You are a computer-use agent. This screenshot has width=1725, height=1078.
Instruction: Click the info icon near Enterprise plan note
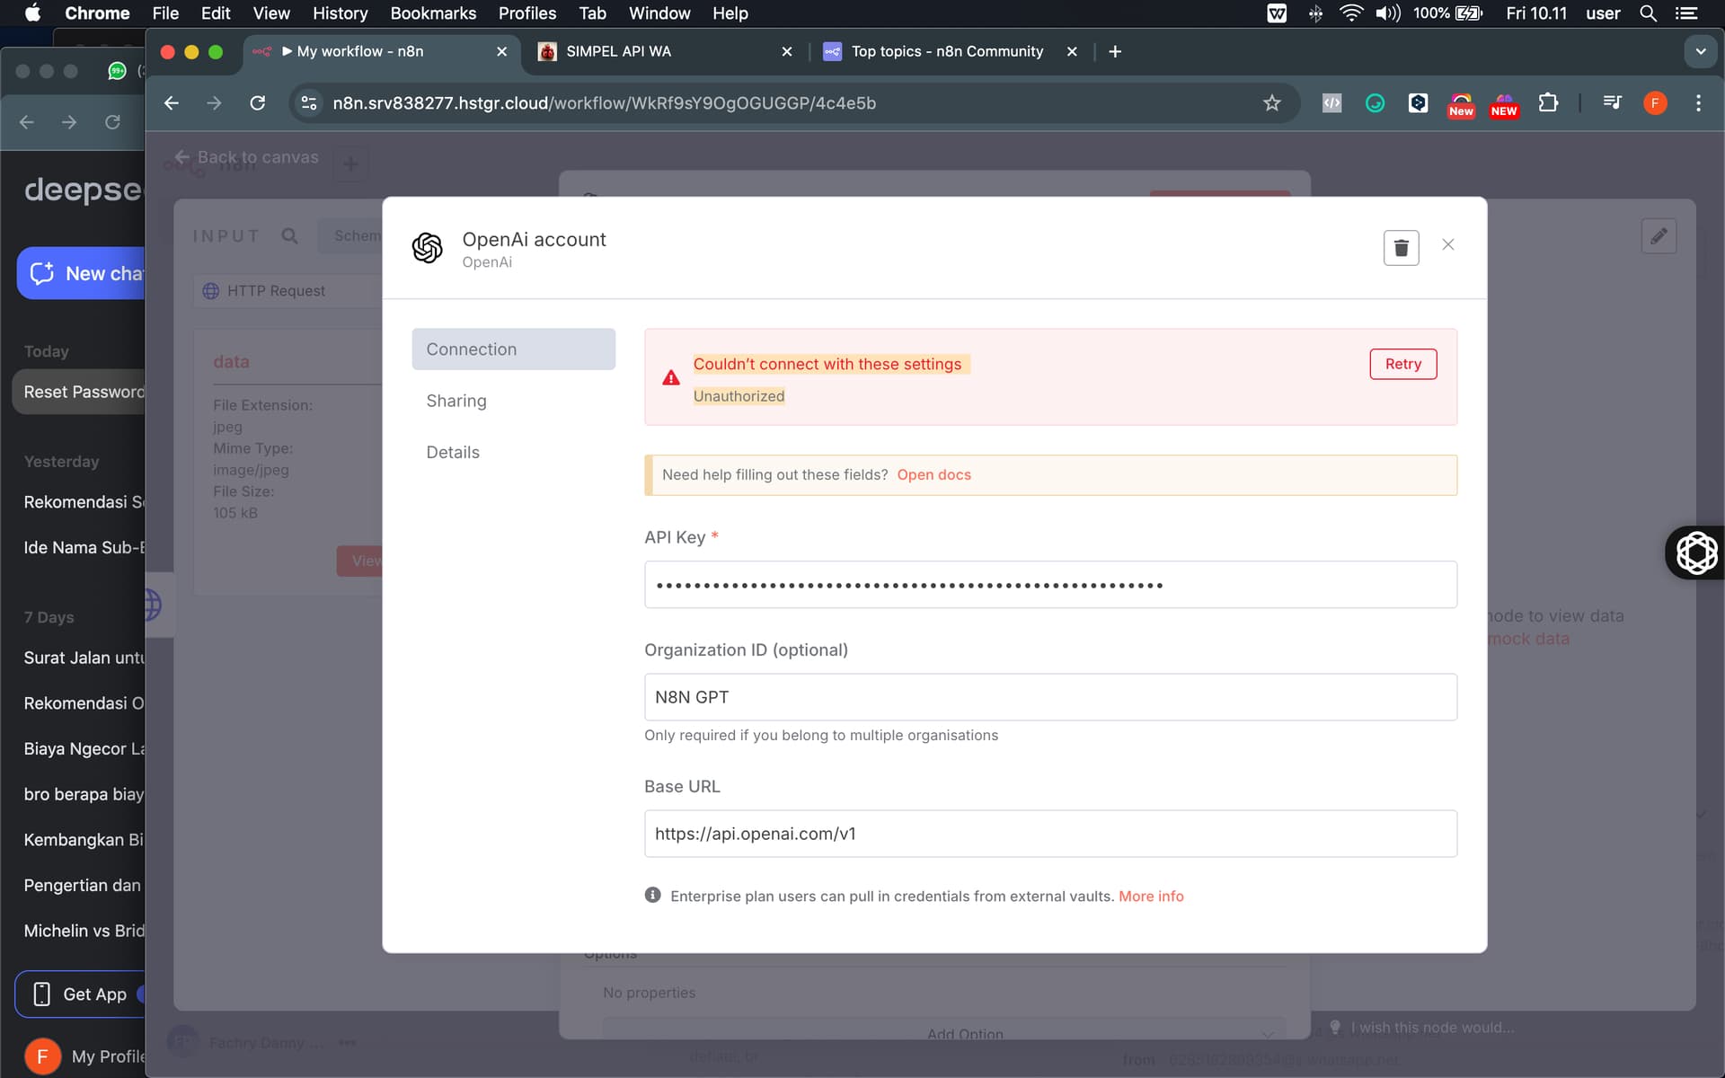tap(653, 895)
